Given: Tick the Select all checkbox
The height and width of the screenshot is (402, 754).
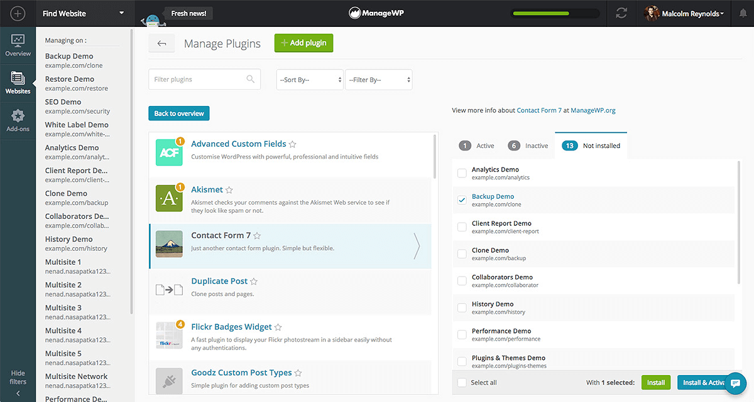Looking at the screenshot, I should [x=462, y=383].
